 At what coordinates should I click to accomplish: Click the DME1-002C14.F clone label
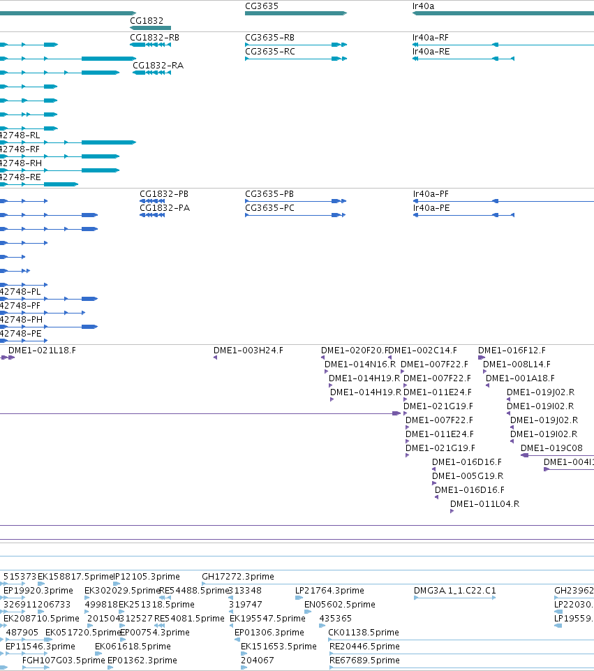click(x=422, y=351)
